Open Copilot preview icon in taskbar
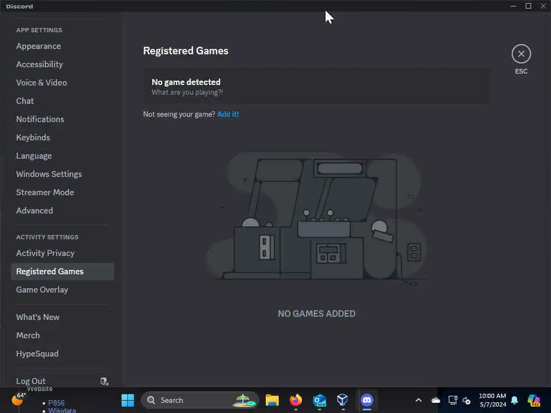 [534, 400]
